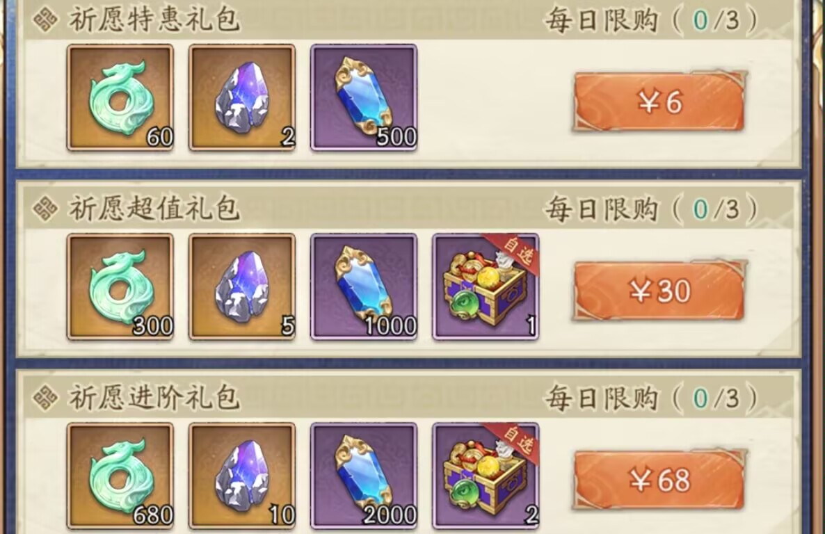Tap the blue gem icon with 2000
825x534 pixels.
click(364, 476)
